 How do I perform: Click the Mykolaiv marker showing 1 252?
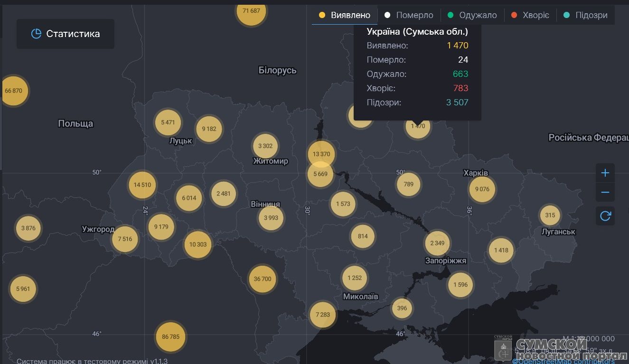tap(355, 278)
